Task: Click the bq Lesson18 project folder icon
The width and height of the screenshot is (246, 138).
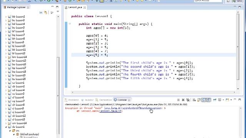Action: (x=10, y=72)
